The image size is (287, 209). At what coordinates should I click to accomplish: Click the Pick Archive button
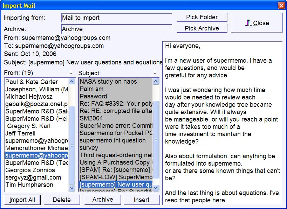[201, 28]
